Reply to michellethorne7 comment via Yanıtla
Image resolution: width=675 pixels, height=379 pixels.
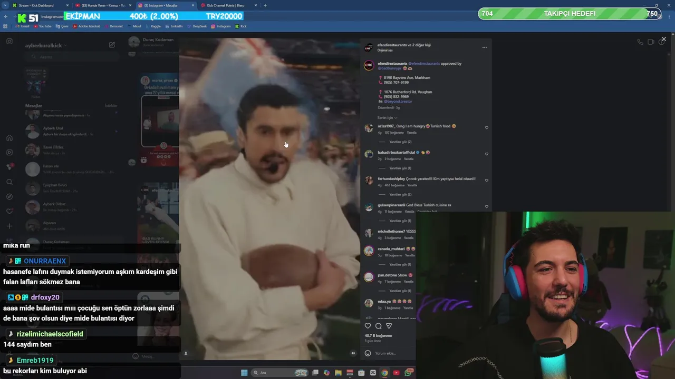click(409, 238)
